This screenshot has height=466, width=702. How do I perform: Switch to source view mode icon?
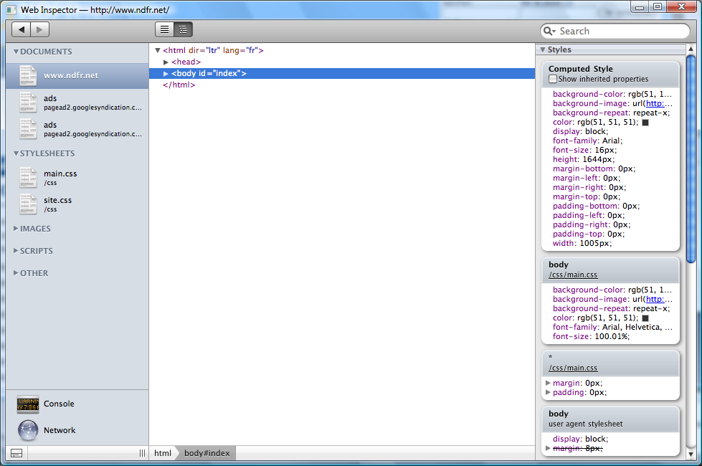point(165,29)
